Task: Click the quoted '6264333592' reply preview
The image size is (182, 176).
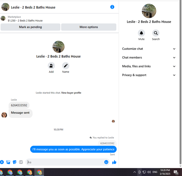Action: (x=107, y=143)
